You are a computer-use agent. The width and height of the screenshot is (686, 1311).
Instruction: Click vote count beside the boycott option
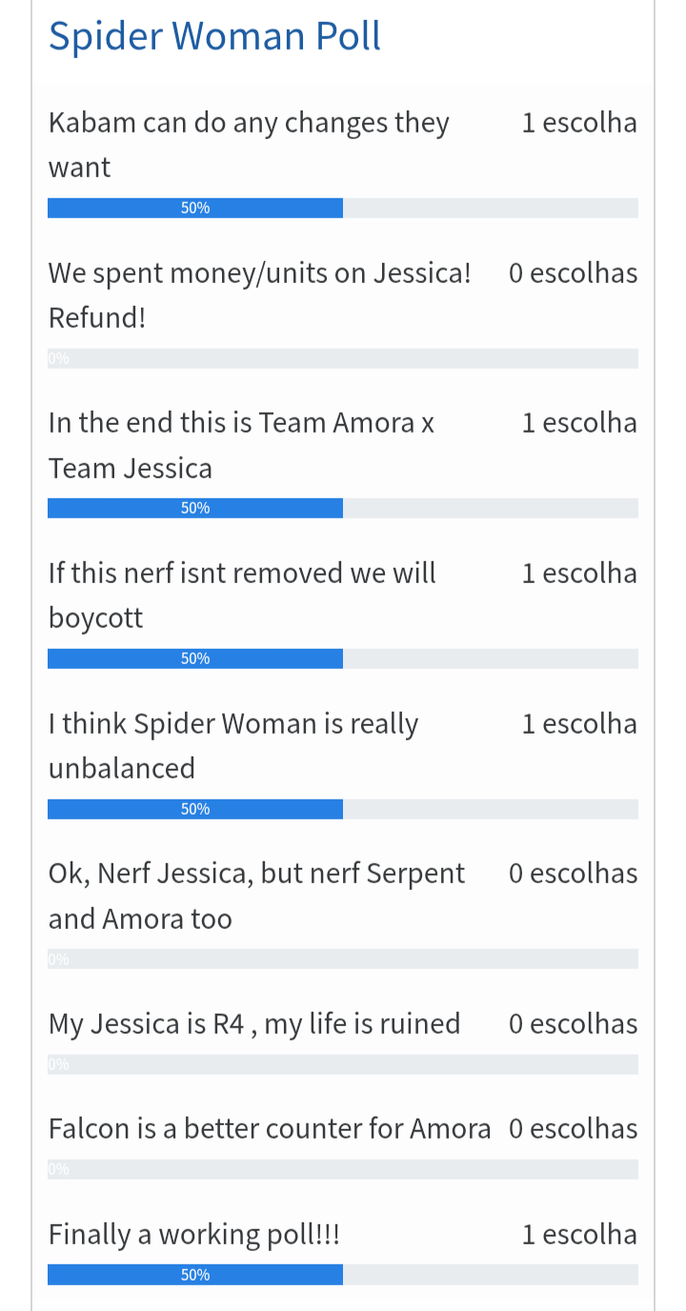[x=579, y=573]
